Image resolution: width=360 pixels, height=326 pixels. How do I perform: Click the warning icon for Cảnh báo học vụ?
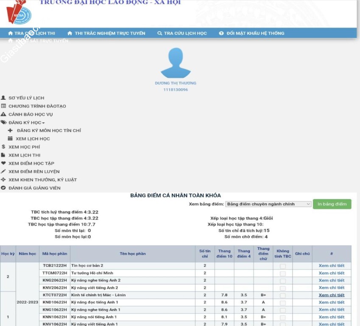pos(3,115)
